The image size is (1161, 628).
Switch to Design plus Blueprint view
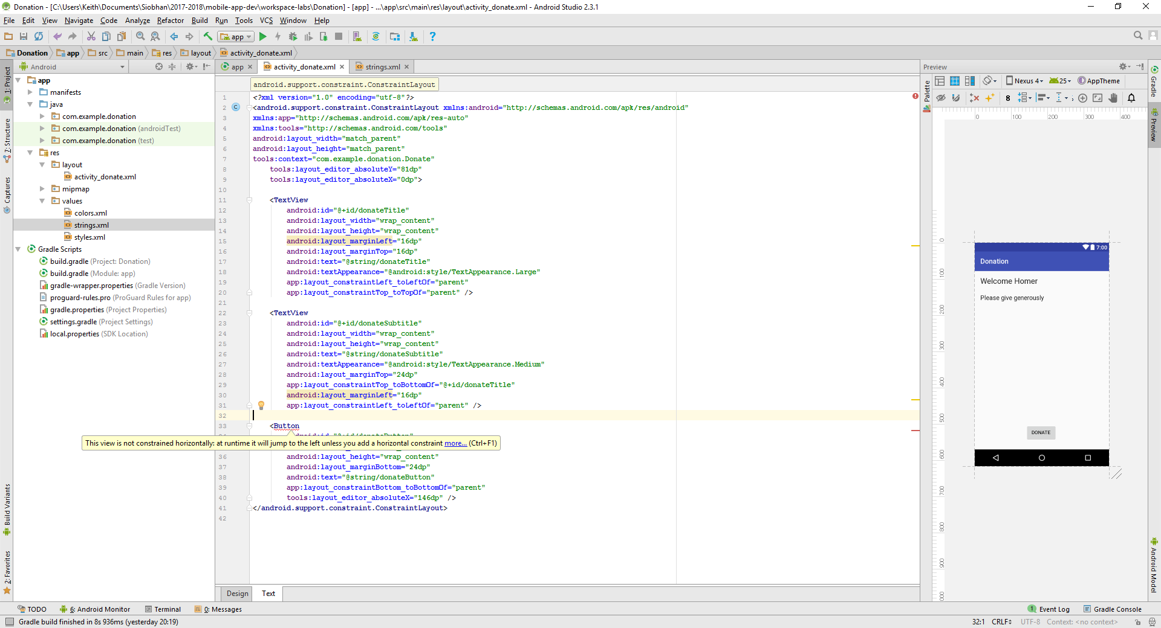[970, 81]
